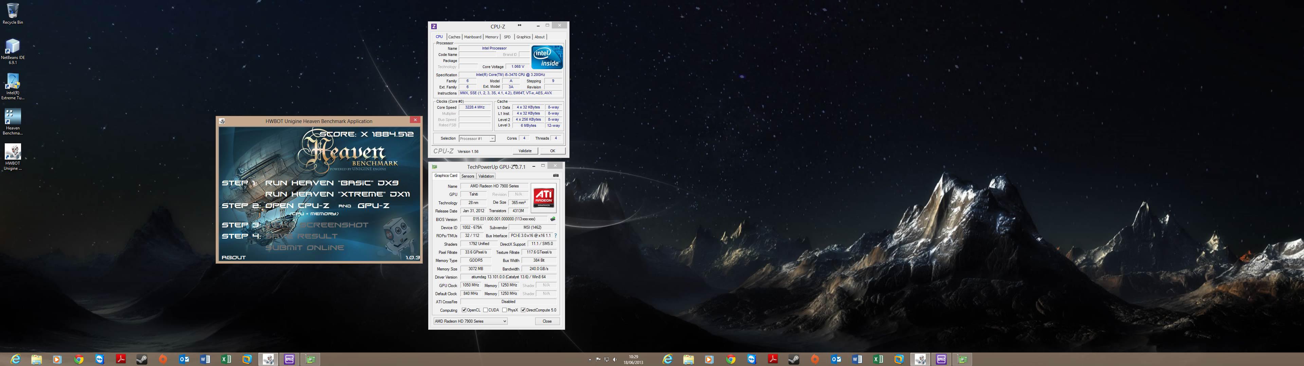
Task: Open File Explorer on the taskbar with the clock
Action: [x=36, y=360]
